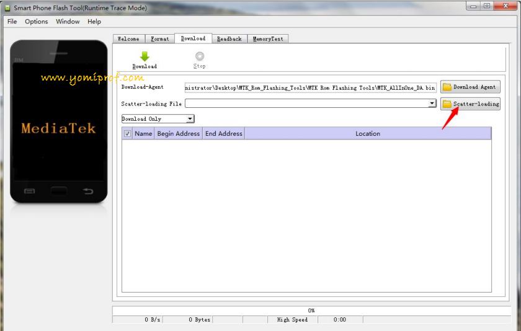This screenshot has width=521, height=331.
Task: Click the Smart Phone Flash Tool title icon
Action: point(7,7)
